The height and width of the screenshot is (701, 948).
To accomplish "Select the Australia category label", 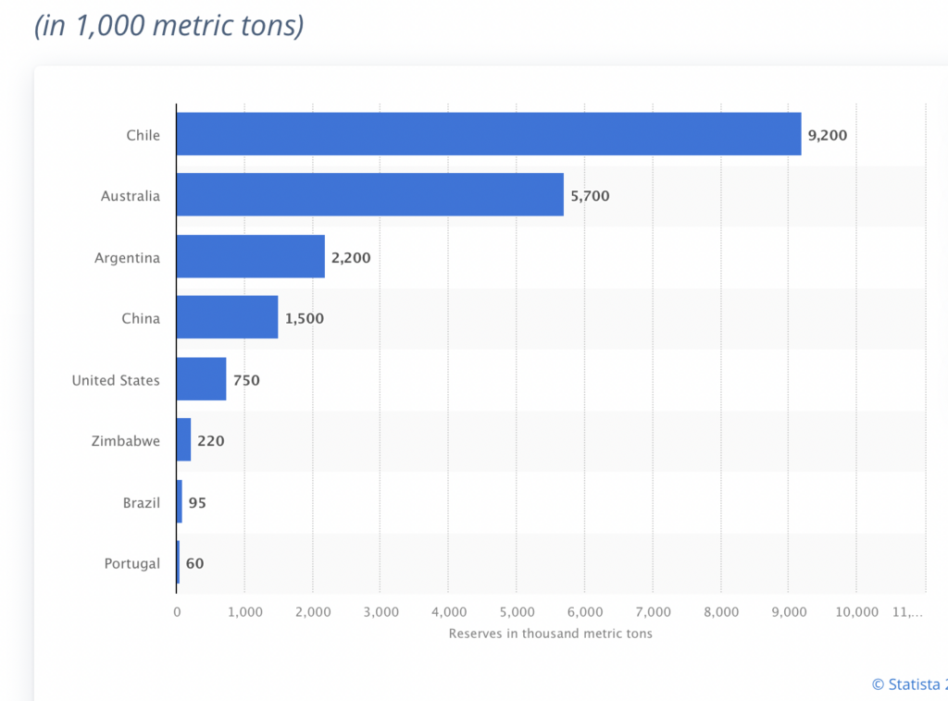I will [x=131, y=196].
